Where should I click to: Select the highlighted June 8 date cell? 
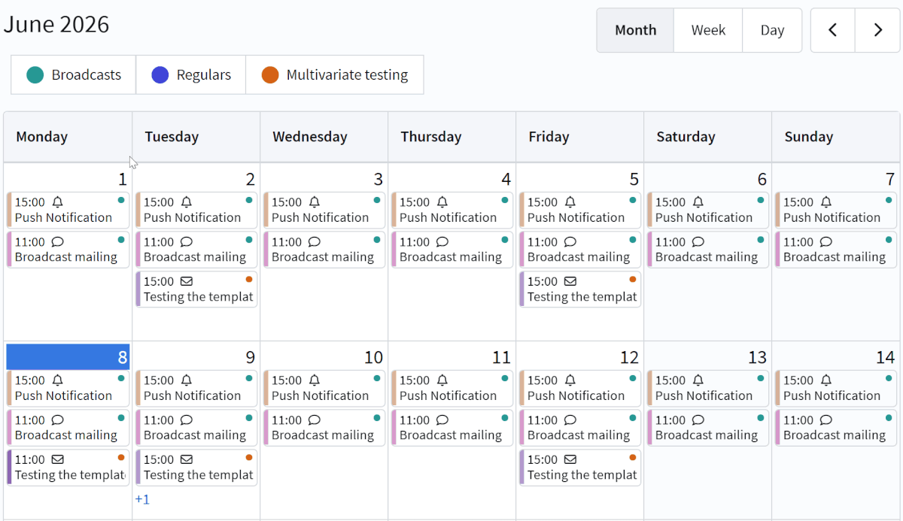tap(68, 357)
